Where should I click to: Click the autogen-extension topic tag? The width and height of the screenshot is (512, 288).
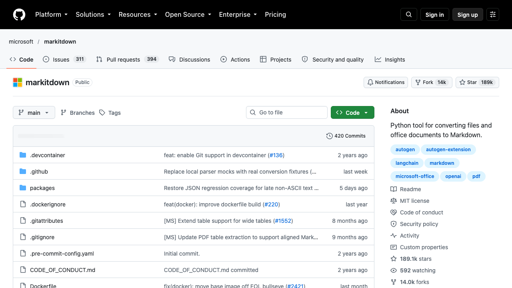[448, 150]
